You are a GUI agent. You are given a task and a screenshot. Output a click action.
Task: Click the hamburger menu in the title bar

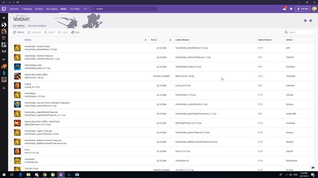pyautogui.click(x=3, y=2)
